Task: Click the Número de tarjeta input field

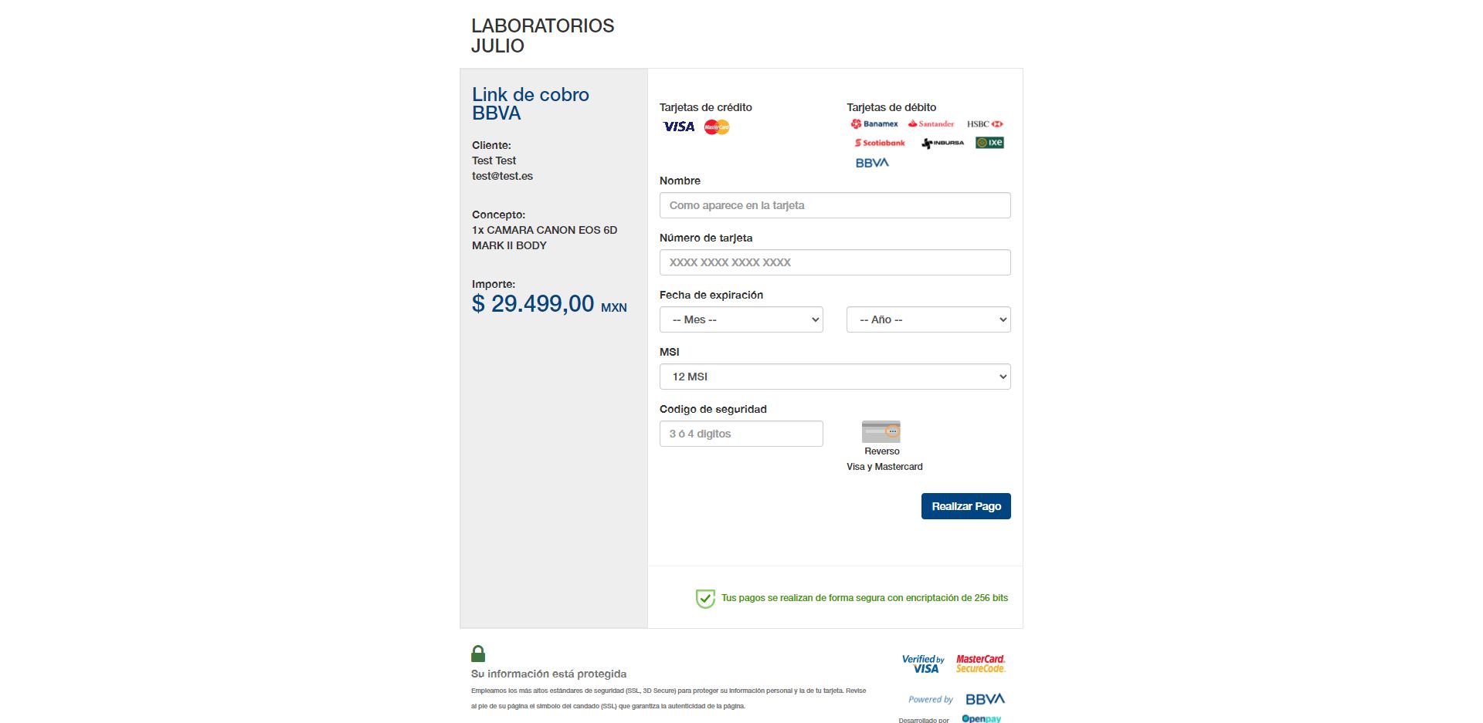Action: pos(834,262)
